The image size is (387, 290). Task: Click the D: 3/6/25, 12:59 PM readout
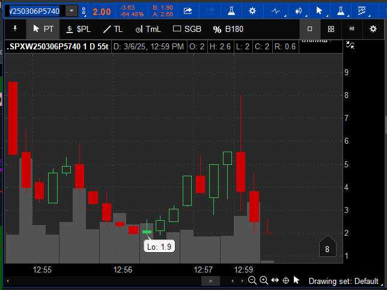click(x=149, y=47)
